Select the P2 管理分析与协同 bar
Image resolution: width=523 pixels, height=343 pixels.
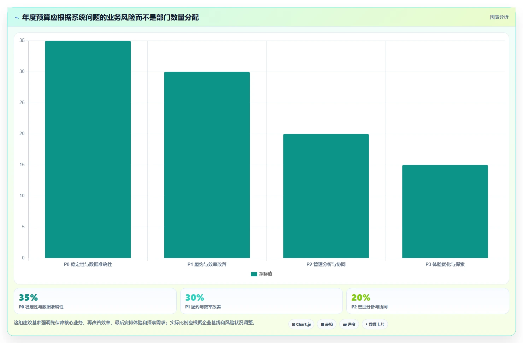[326, 196]
